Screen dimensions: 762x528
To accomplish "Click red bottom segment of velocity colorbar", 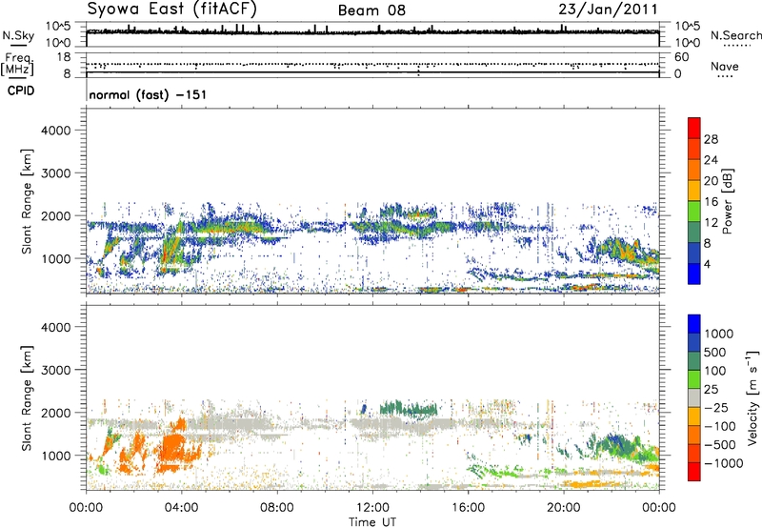I will [694, 472].
